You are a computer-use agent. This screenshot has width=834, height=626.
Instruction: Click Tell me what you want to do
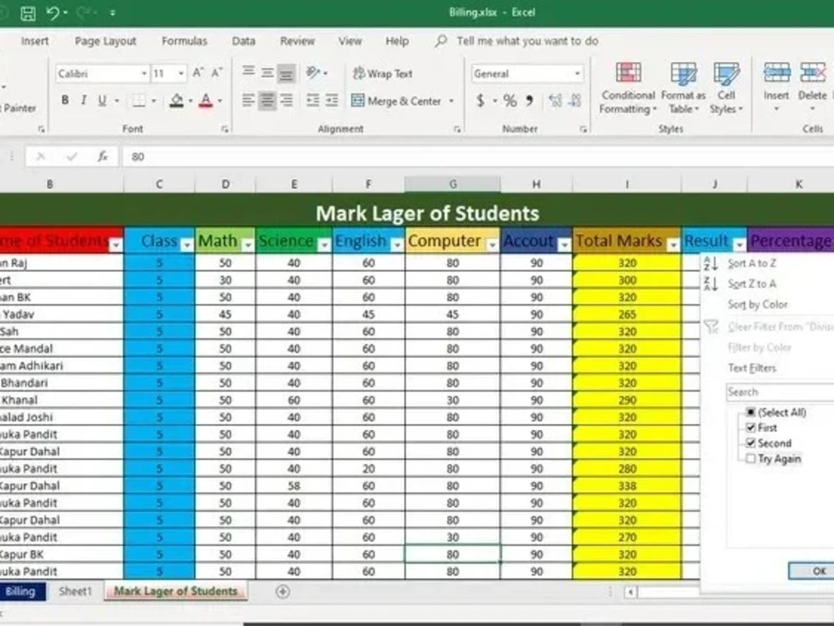[x=527, y=41]
